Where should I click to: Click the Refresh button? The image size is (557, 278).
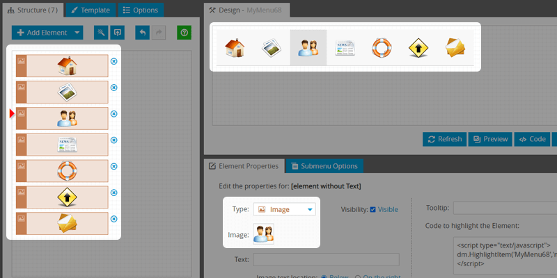445,139
